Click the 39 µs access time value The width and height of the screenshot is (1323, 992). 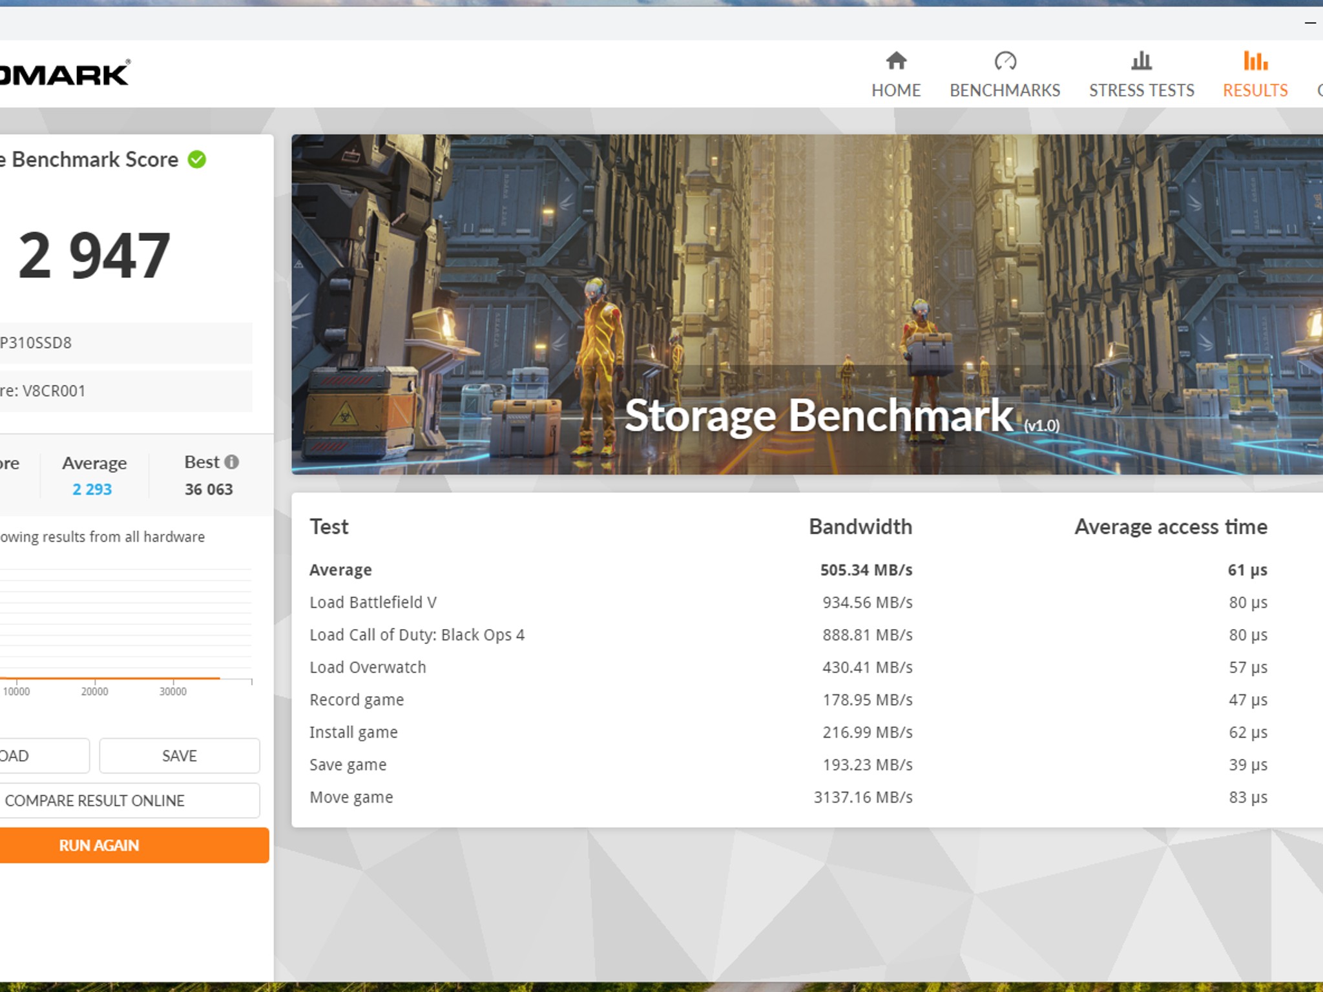[x=1248, y=765]
